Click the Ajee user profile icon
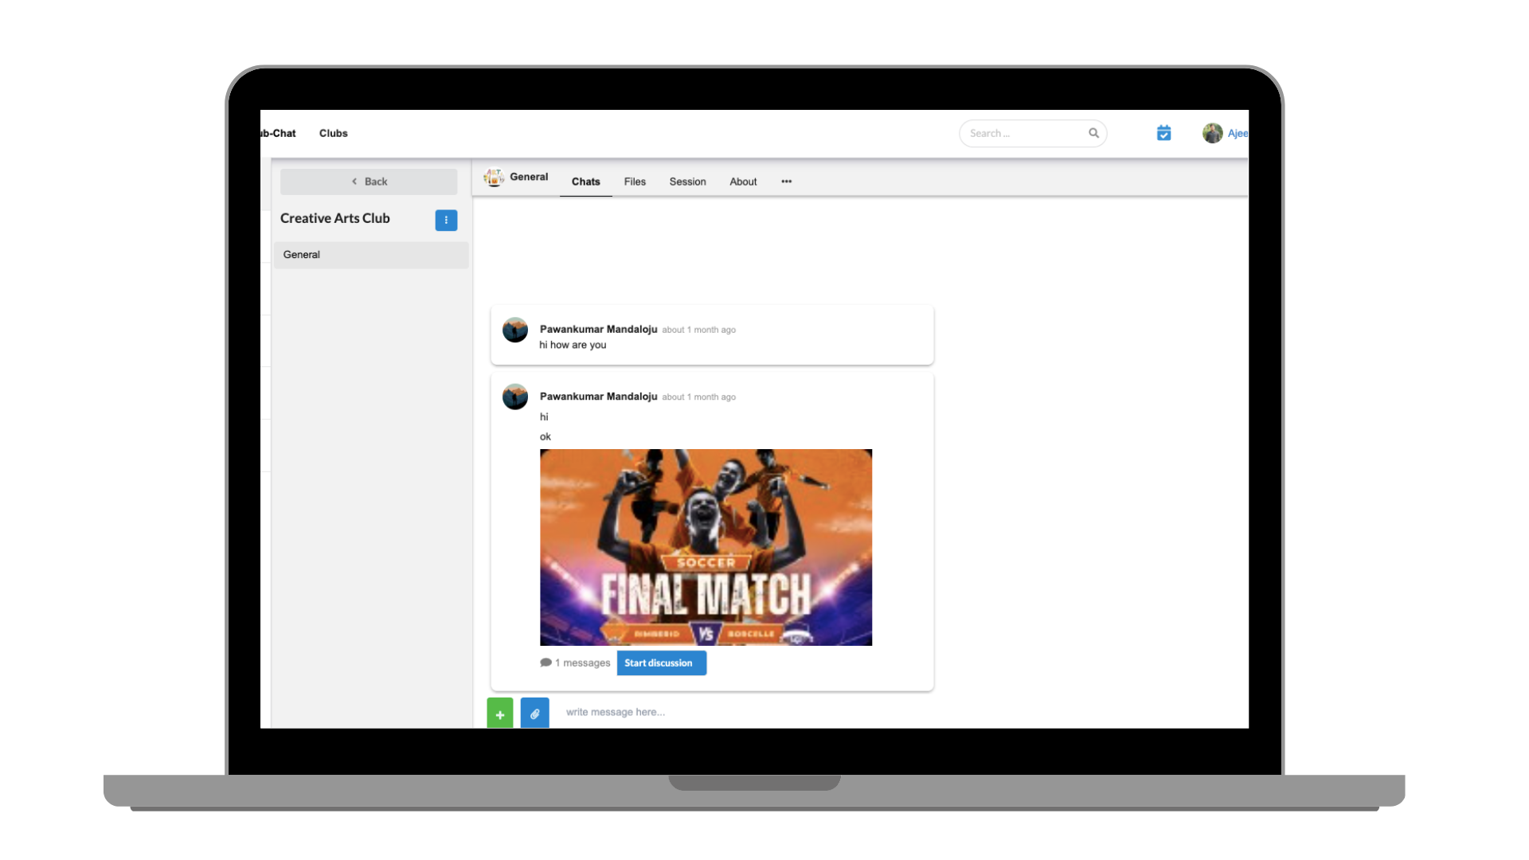Screen dimensions: 1529x860 tap(1213, 133)
